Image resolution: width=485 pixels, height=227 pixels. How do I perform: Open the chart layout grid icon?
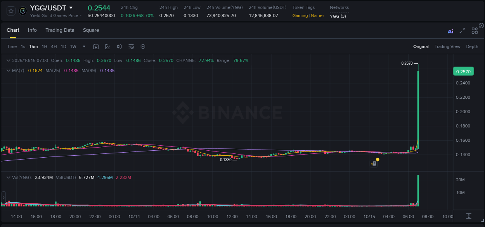tap(474, 31)
